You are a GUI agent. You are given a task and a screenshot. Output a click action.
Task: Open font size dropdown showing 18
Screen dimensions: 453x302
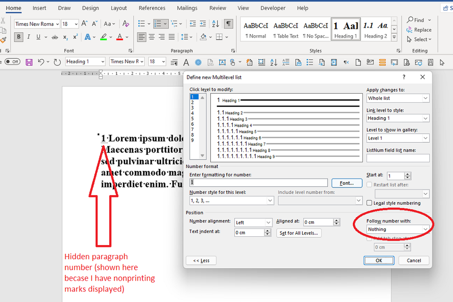point(76,24)
